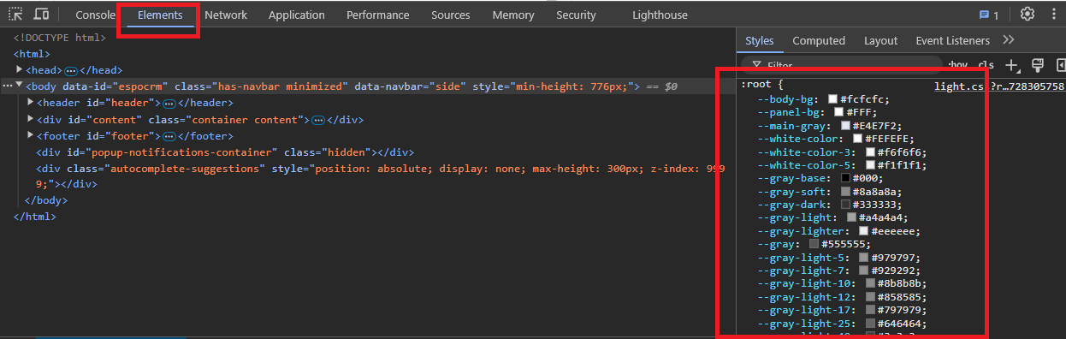Go to the Application tab

click(296, 15)
